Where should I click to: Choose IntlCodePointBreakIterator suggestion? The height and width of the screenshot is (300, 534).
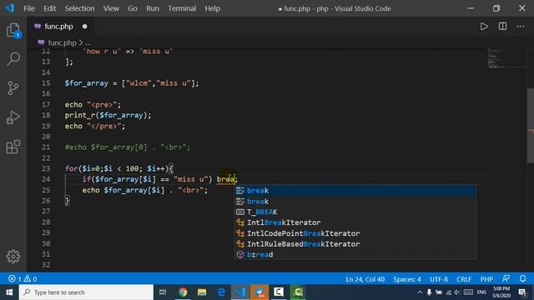355,233
